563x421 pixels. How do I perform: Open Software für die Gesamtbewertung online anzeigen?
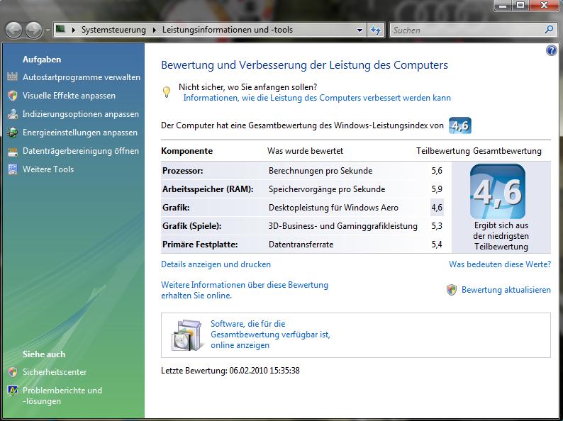(270, 335)
